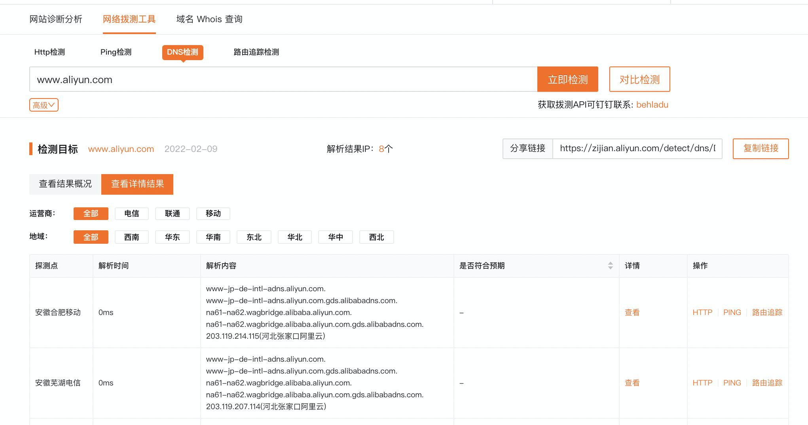The image size is (808, 425).
Task: Filter region by 东北
Action: [x=254, y=237]
